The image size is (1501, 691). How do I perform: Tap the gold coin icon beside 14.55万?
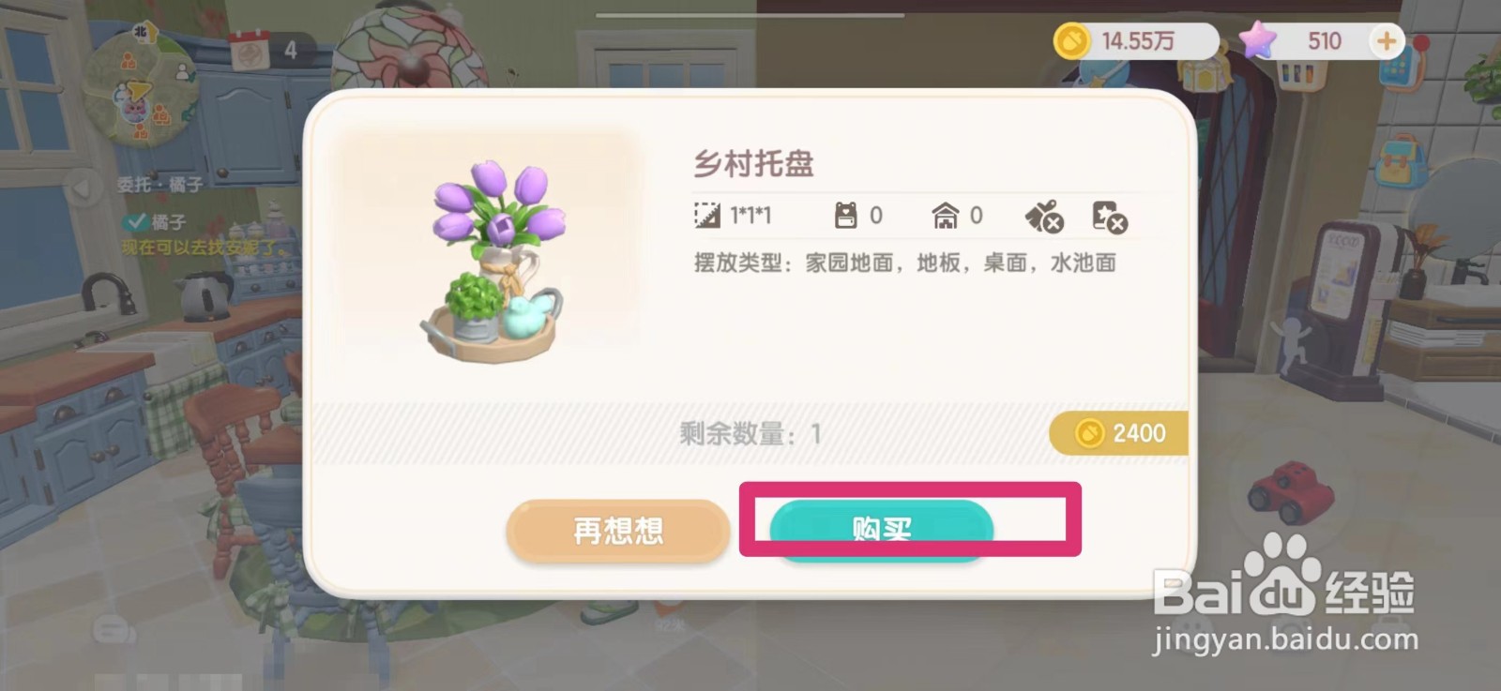(1072, 40)
